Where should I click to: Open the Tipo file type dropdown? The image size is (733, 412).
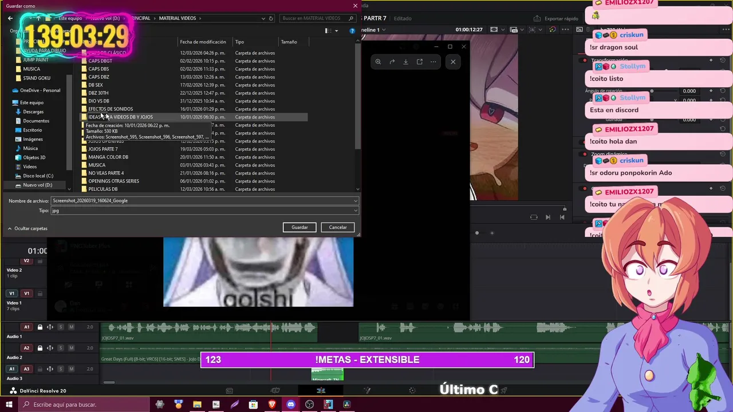pyautogui.click(x=204, y=211)
